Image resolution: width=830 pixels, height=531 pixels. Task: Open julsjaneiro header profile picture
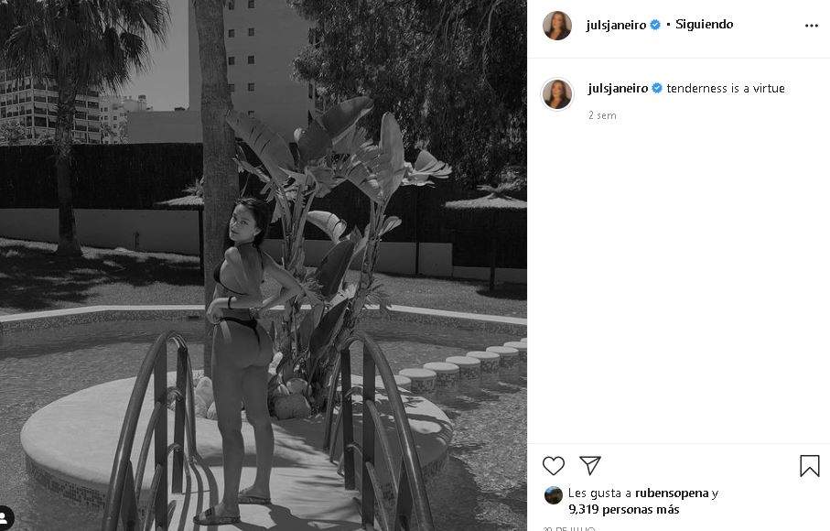pos(557,25)
